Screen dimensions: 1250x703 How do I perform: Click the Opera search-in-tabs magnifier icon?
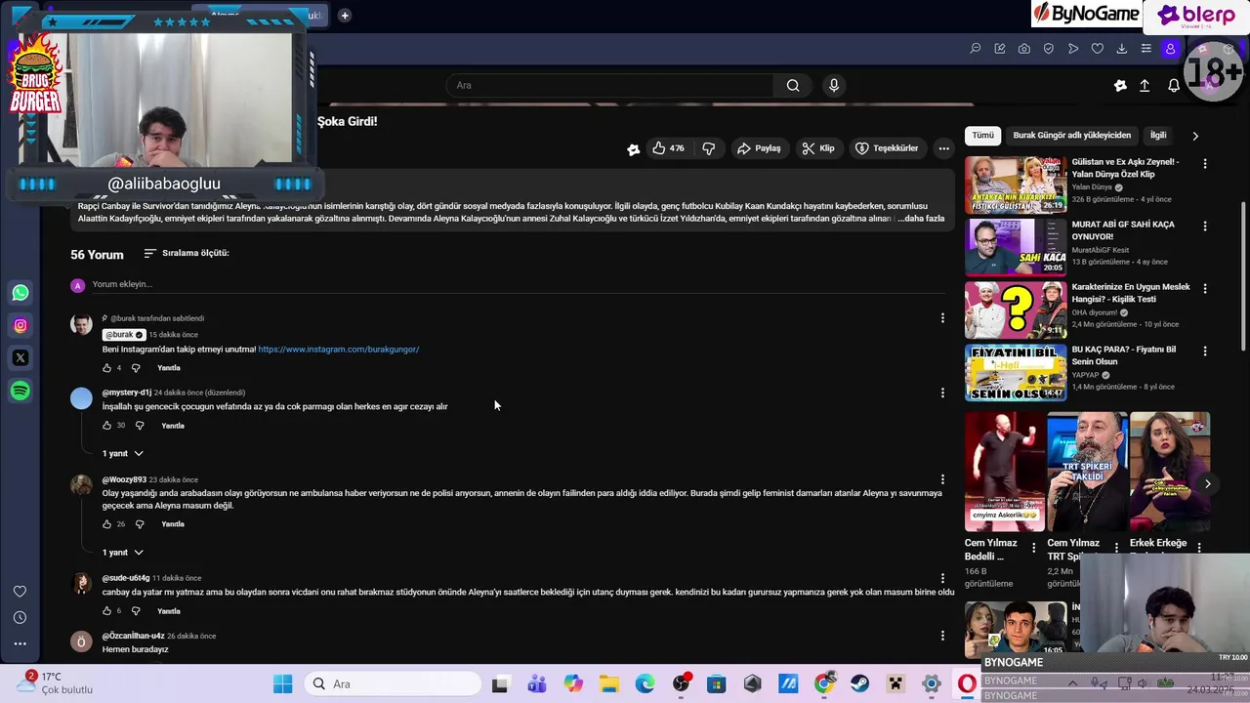(x=975, y=49)
